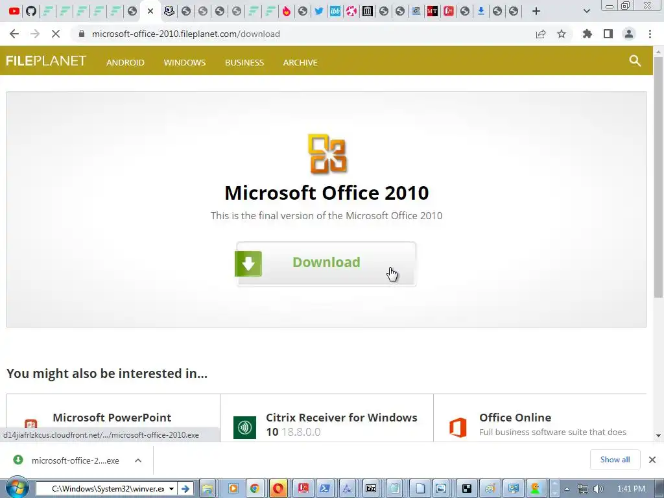Image resolution: width=664 pixels, height=498 pixels.
Task: Open the Windows menu item
Action: (x=185, y=62)
